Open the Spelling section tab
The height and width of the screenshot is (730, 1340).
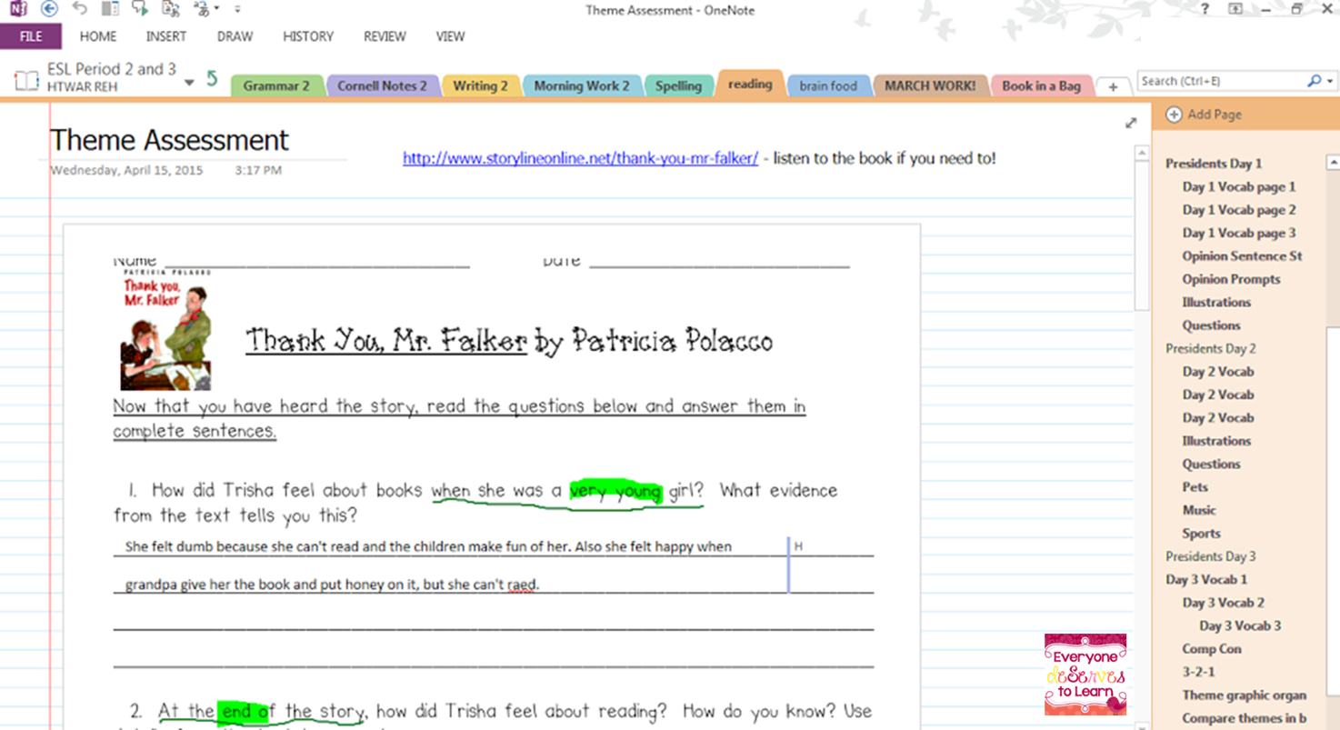coord(679,85)
